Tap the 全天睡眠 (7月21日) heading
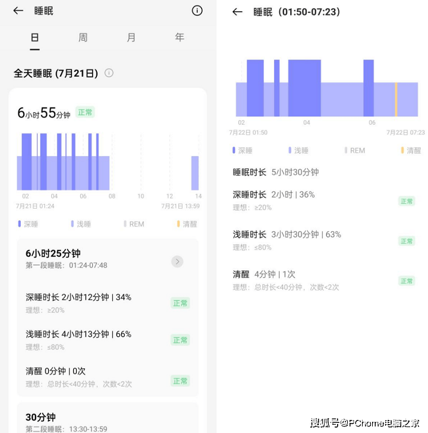This screenshot has height=433, width=428. (56, 73)
